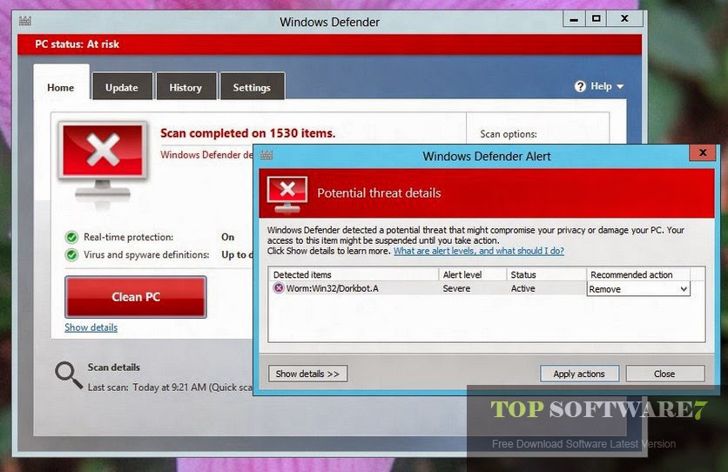Click the Alert level column header
This screenshot has width=728, height=472.
coord(473,275)
